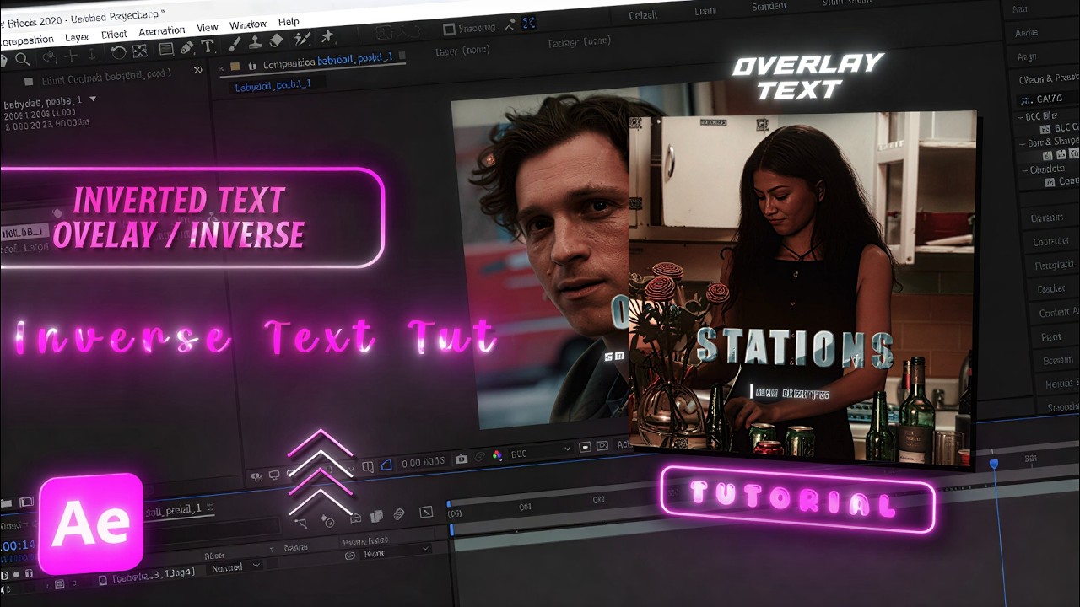
Task: Click the Take Snapshot camera icon
Action: tap(462, 459)
